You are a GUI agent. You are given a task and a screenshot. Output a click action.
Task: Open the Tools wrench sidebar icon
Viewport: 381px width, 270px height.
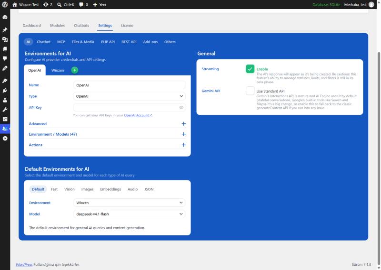coord(5,110)
